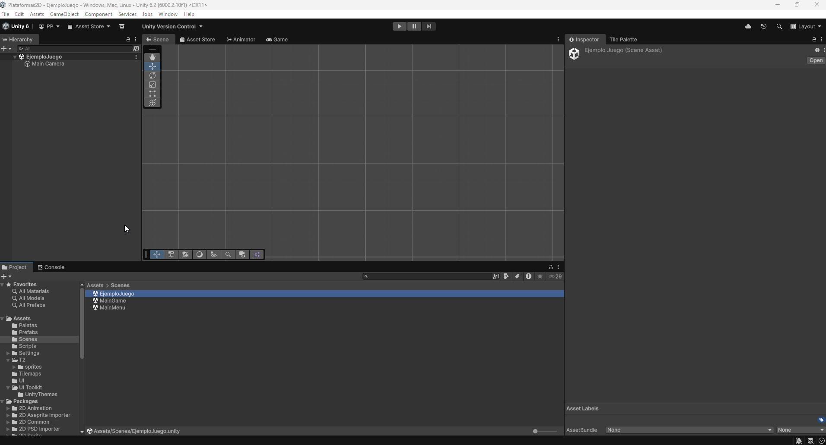The width and height of the screenshot is (826, 445).
Task: Click search by type filter in Project
Action: (x=506, y=276)
